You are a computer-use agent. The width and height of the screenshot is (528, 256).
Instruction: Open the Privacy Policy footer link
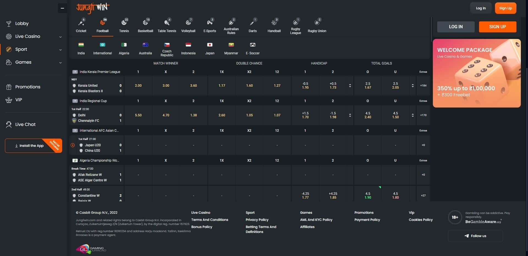point(257,220)
